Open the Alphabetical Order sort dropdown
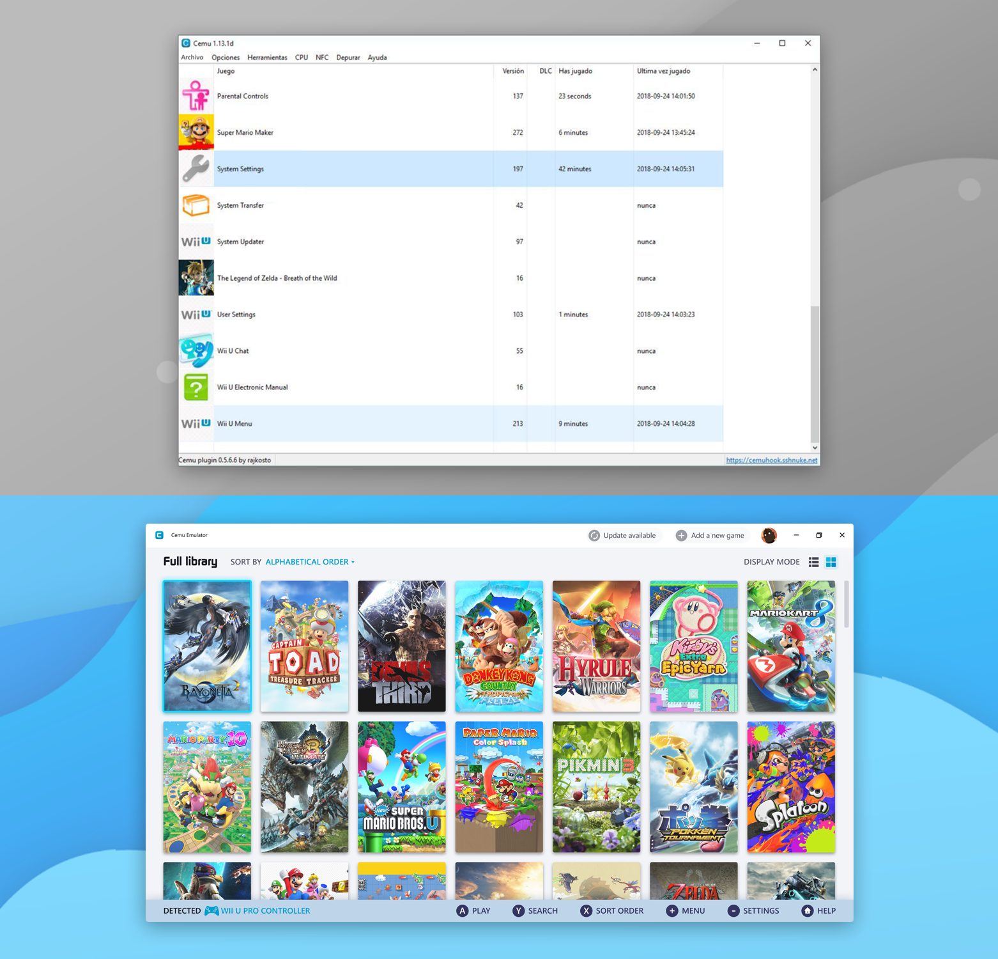The width and height of the screenshot is (998, 959). pos(310,562)
